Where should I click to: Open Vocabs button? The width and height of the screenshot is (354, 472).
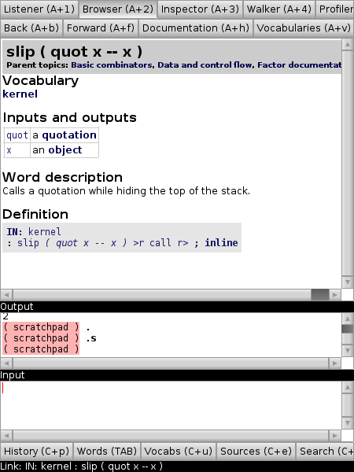(179, 452)
